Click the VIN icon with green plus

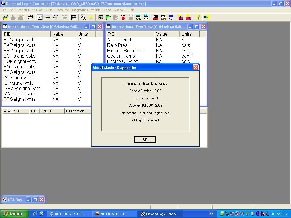pos(163,17)
